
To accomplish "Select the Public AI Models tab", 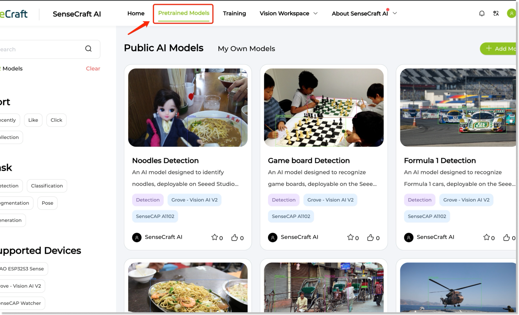I will pyautogui.click(x=164, y=48).
